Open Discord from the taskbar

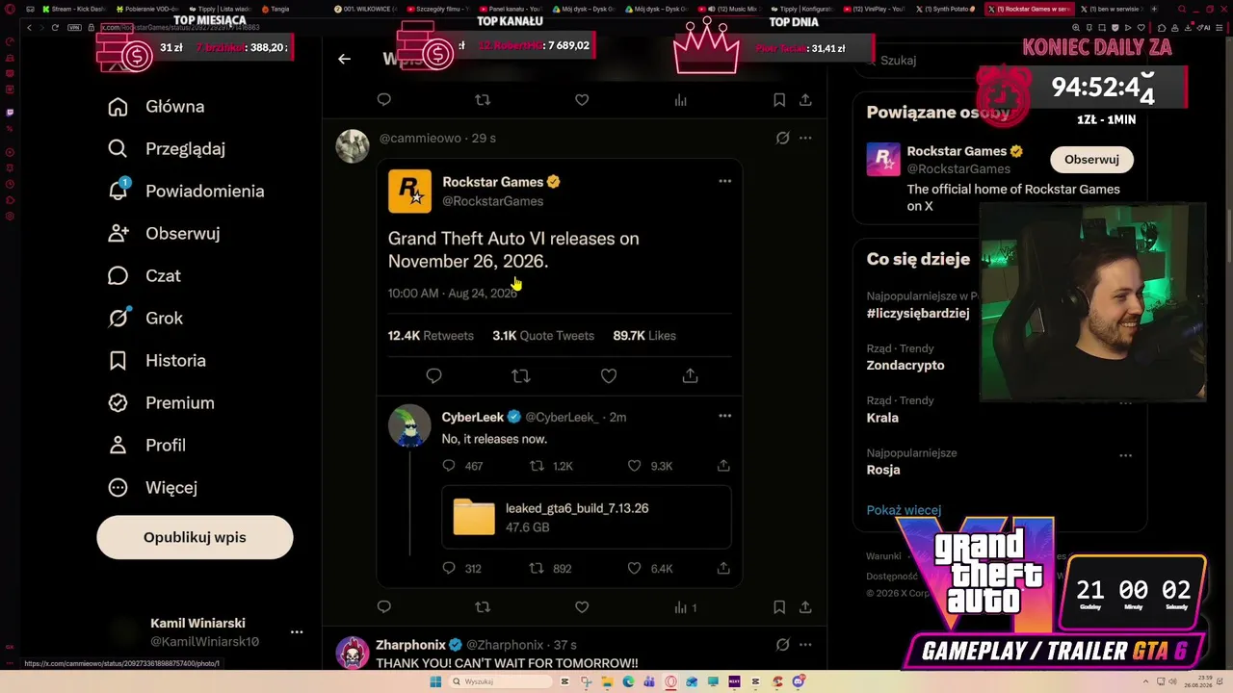tap(799, 681)
